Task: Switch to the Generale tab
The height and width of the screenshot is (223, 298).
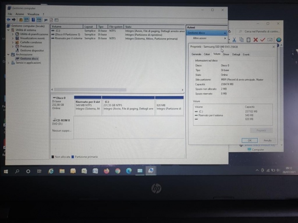Action: click(x=196, y=54)
